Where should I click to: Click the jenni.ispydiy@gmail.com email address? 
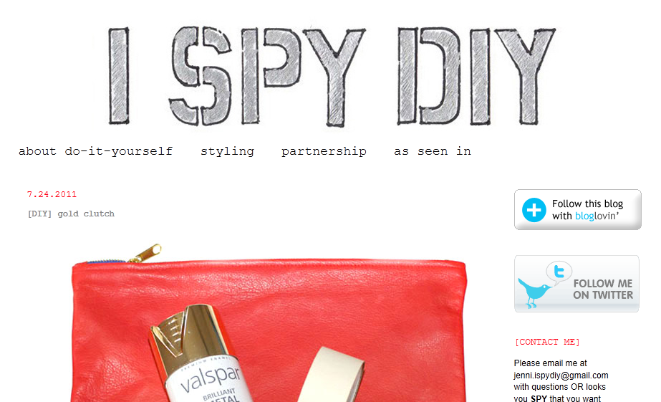point(561,375)
